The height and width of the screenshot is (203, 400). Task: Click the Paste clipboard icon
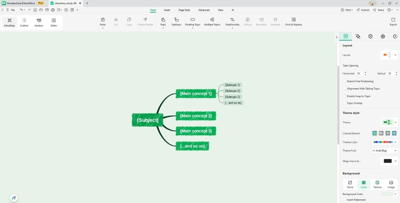103,20
